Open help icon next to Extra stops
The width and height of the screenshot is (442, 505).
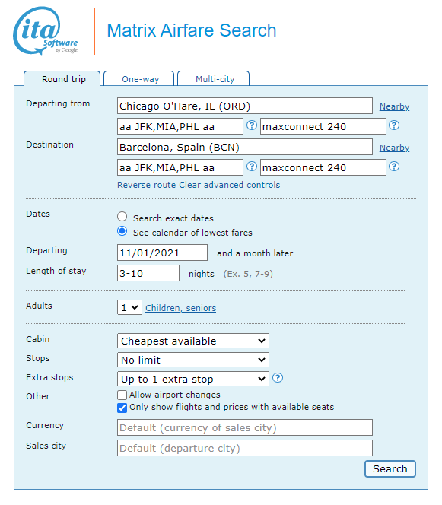coord(278,378)
